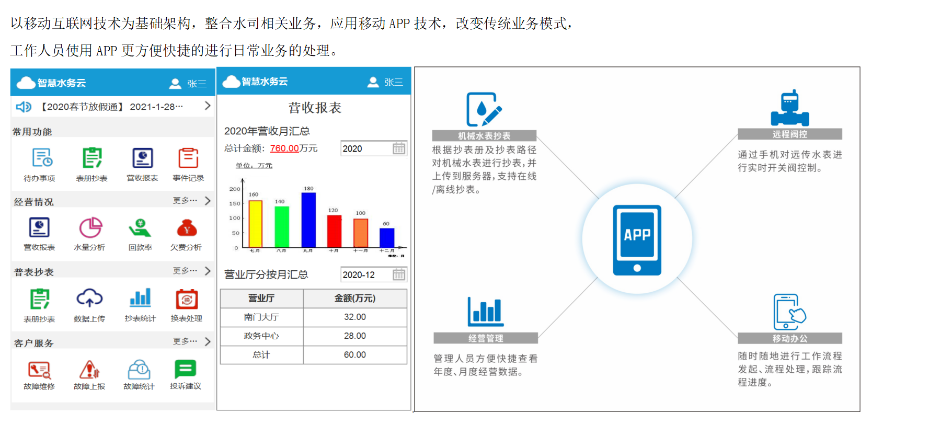929x447 pixels.
Task: Tap the 事件记录 event log icon
Action: pyautogui.click(x=188, y=158)
